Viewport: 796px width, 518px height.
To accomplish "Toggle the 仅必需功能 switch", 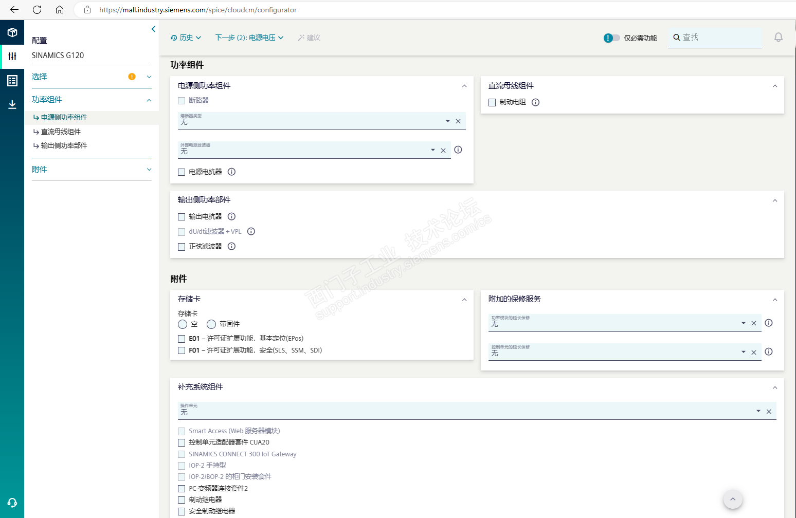I will click(611, 38).
